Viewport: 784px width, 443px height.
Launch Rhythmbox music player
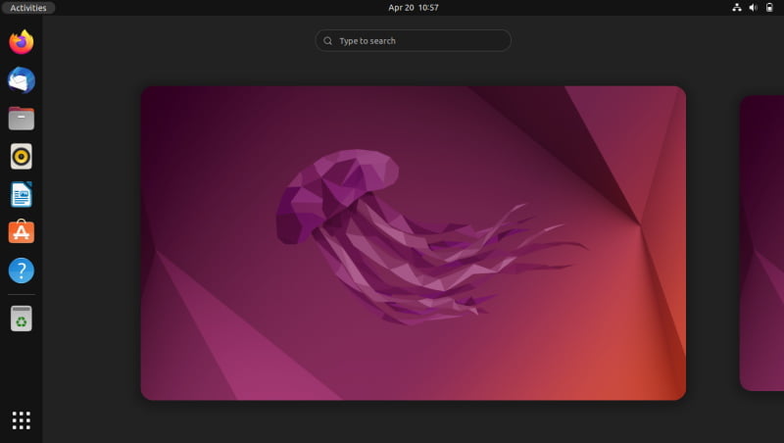click(x=21, y=157)
